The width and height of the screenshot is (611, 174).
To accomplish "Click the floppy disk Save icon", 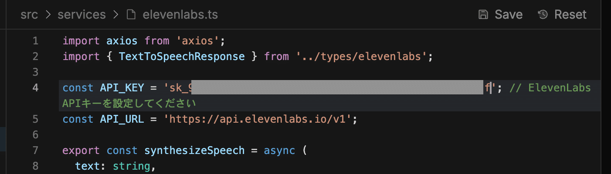I will tap(483, 14).
